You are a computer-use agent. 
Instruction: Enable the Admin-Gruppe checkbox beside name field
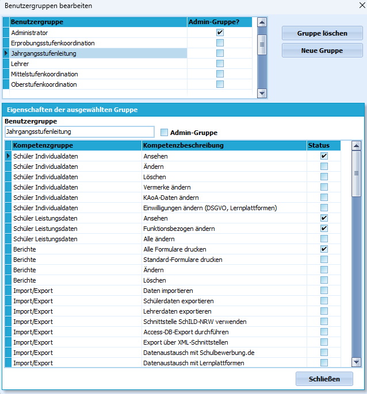click(x=164, y=132)
